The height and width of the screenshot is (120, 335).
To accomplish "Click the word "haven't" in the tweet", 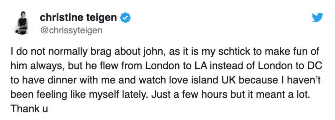I will (305, 81).
